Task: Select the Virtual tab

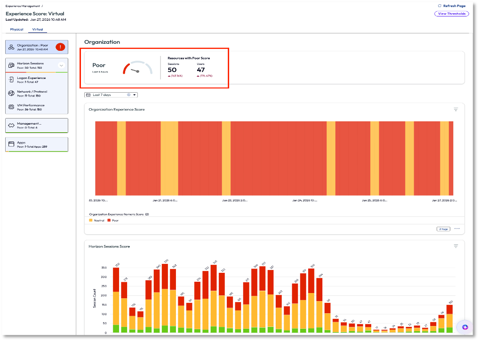Action: click(37, 29)
